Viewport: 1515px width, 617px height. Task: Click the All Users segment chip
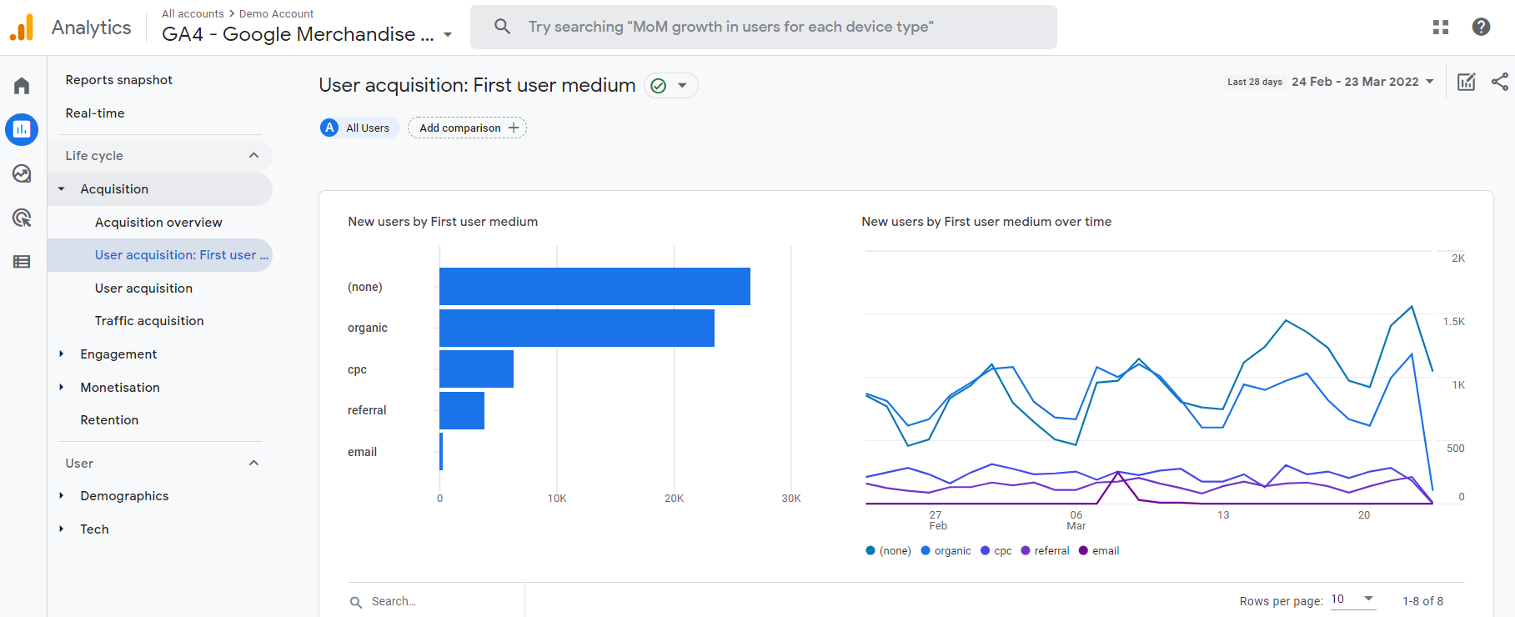pos(359,128)
